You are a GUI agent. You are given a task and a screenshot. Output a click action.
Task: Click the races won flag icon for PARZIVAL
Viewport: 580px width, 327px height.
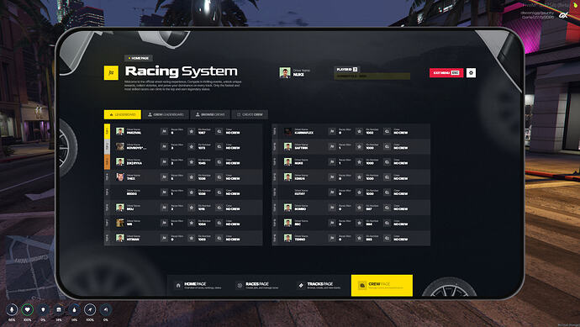164,131
